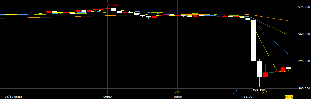Click the green triangle marker at 10:00

click(x=177, y=92)
